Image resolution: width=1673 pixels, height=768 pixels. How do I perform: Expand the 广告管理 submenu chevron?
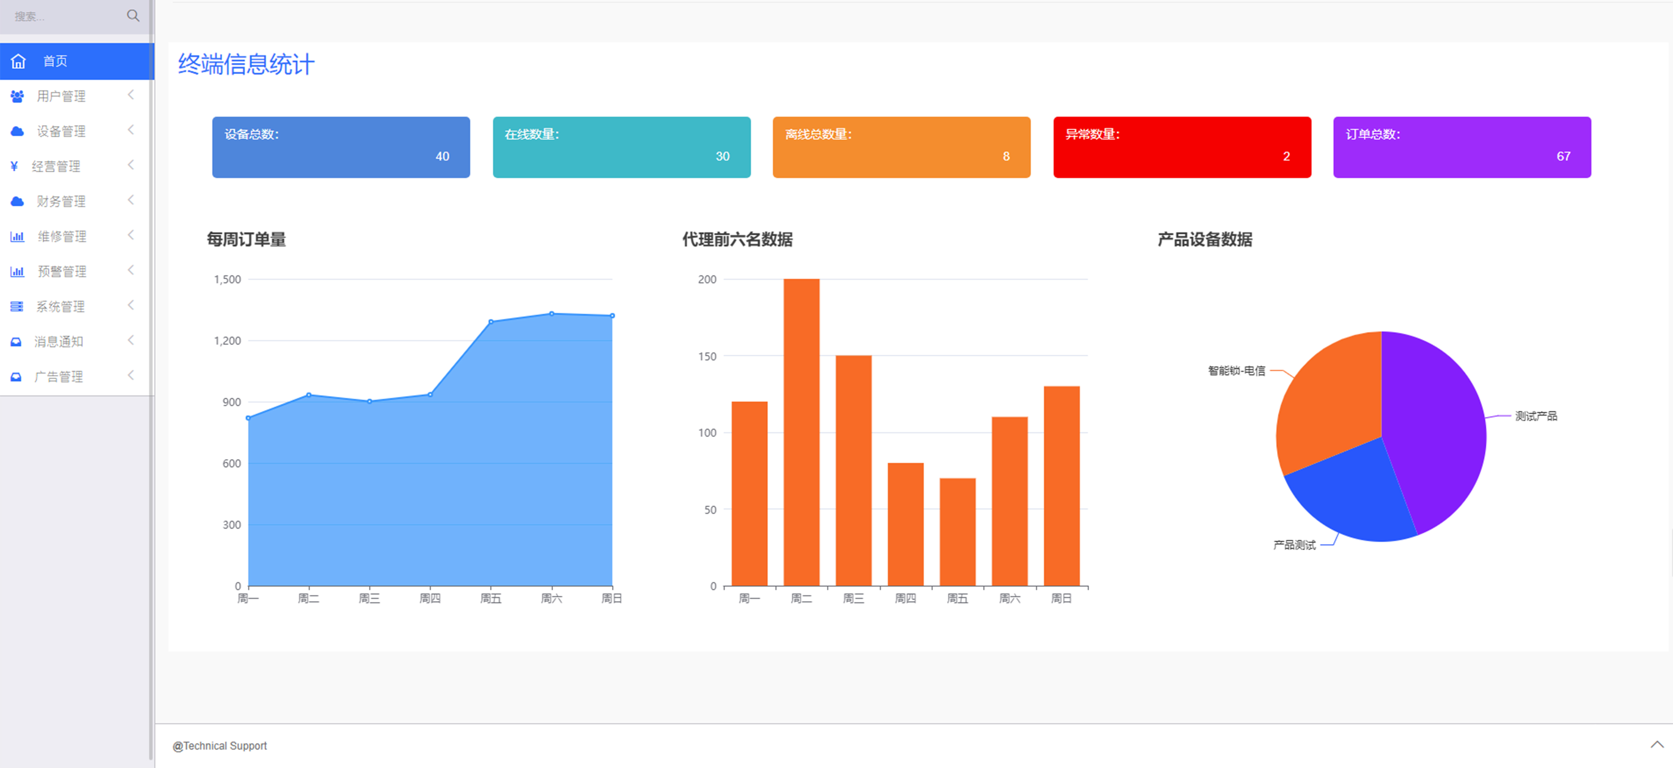[131, 375]
